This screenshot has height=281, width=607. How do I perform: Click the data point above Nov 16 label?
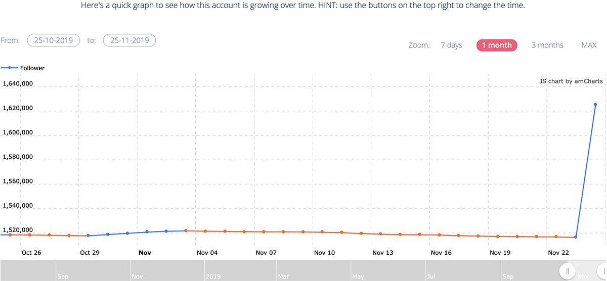[439, 235]
